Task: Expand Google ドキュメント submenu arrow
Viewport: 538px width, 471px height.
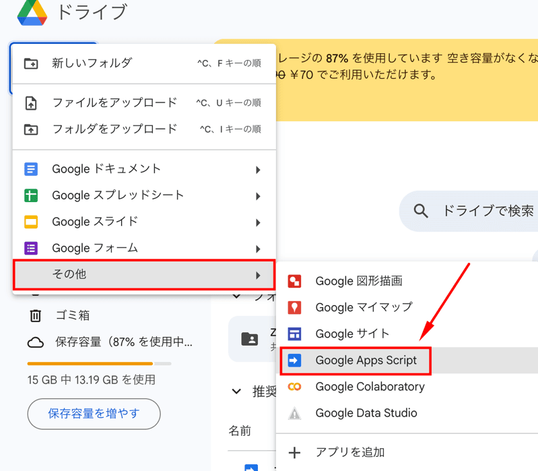Action: (258, 170)
